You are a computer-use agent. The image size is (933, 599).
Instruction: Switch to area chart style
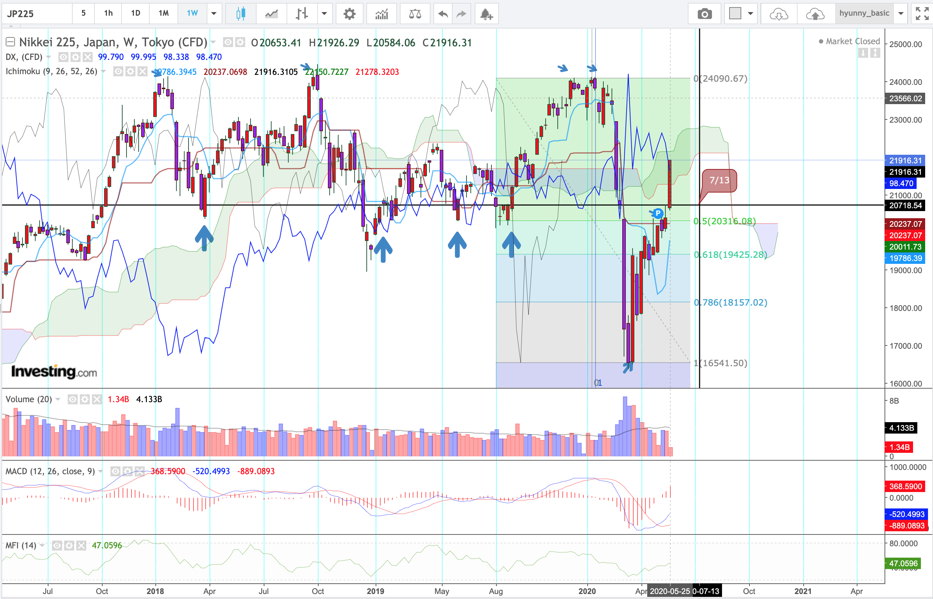click(271, 14)
